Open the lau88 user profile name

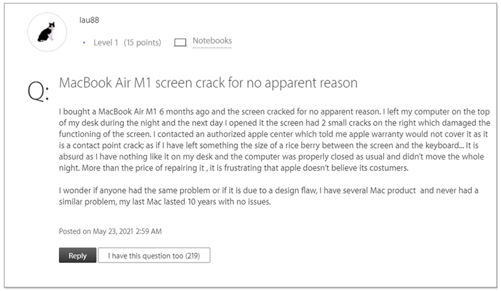(x=89, y=20)
